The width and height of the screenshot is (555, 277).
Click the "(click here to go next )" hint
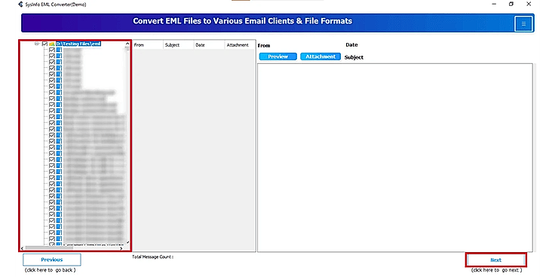coord(496,270)
